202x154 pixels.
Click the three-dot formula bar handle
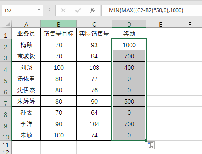coord(49,10)
